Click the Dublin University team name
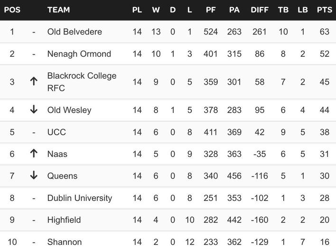This screenshot has height=252, width=336. click(80, 198)
